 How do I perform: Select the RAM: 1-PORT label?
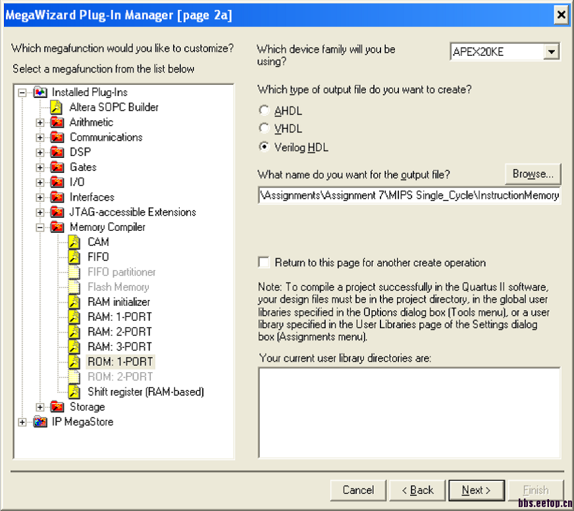click(120, 317)
